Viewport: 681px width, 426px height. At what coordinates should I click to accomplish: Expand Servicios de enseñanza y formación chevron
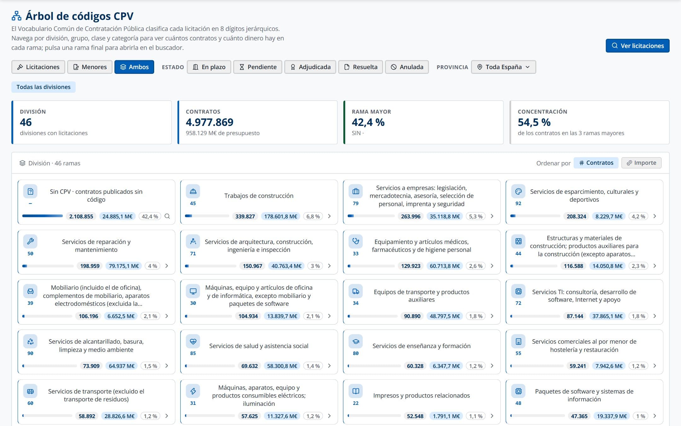pos(492,366)
